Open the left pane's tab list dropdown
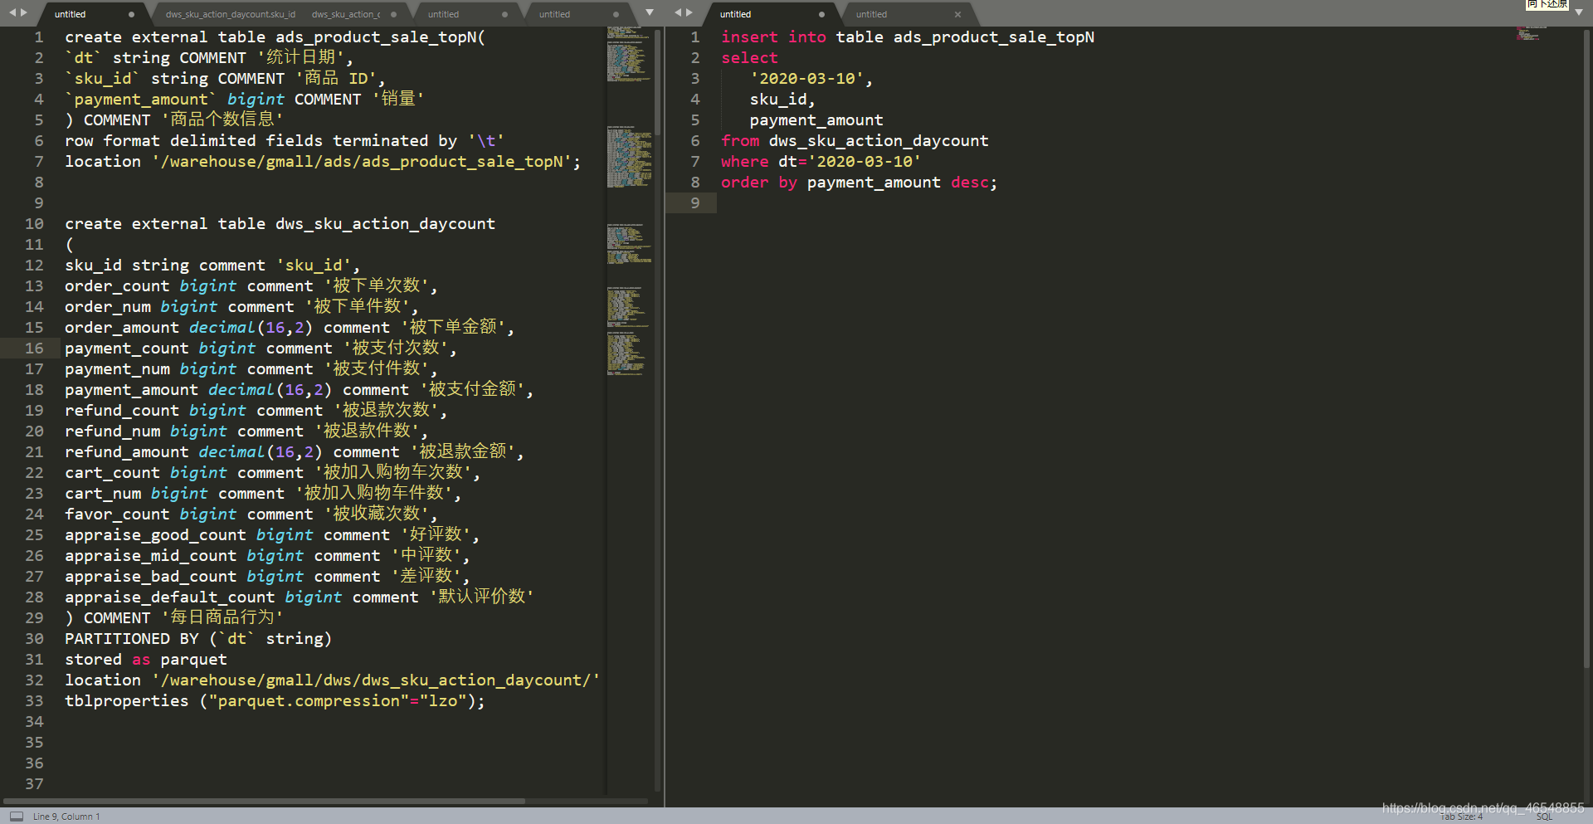This screenshot has height=824, width=1593. coord(650,12)
